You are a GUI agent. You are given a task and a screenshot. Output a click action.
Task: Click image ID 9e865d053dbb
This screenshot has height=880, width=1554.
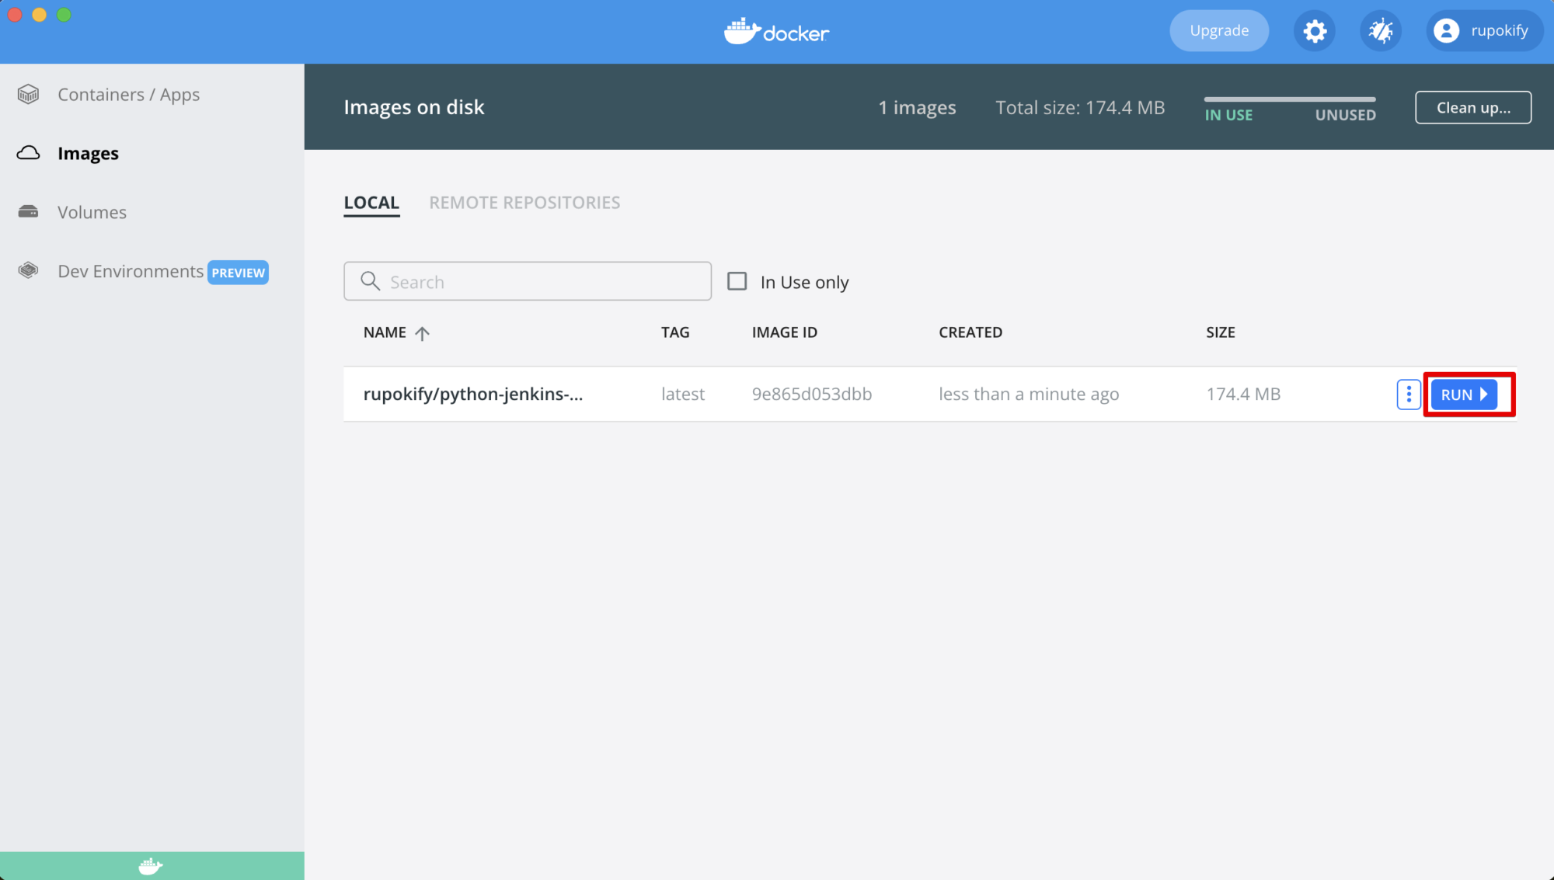pyautogui.click(x=811, y=395)
